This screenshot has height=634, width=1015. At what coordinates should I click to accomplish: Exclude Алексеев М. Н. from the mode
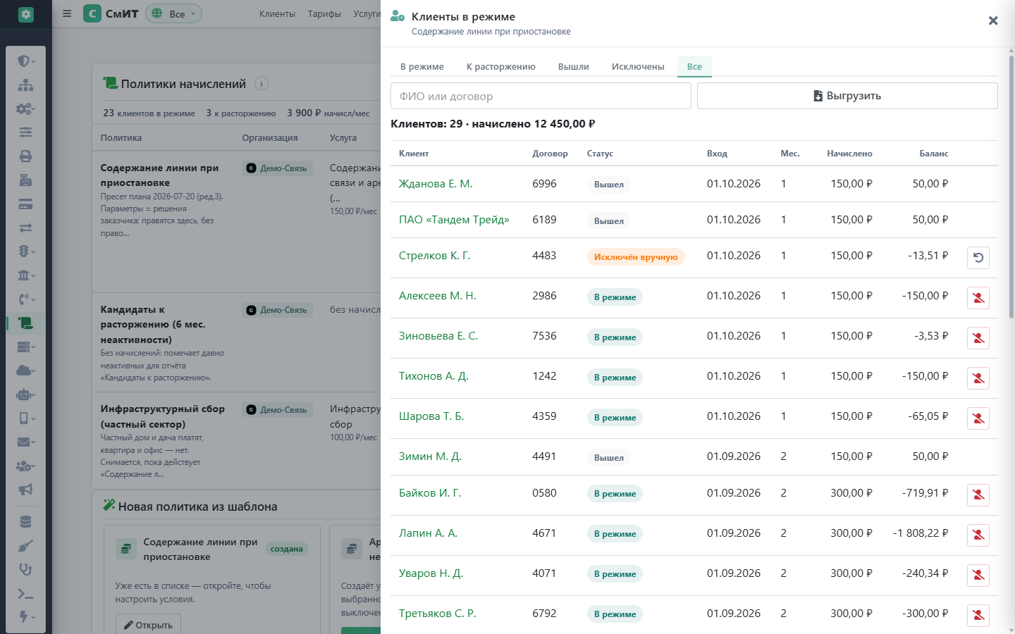[978, 298]
